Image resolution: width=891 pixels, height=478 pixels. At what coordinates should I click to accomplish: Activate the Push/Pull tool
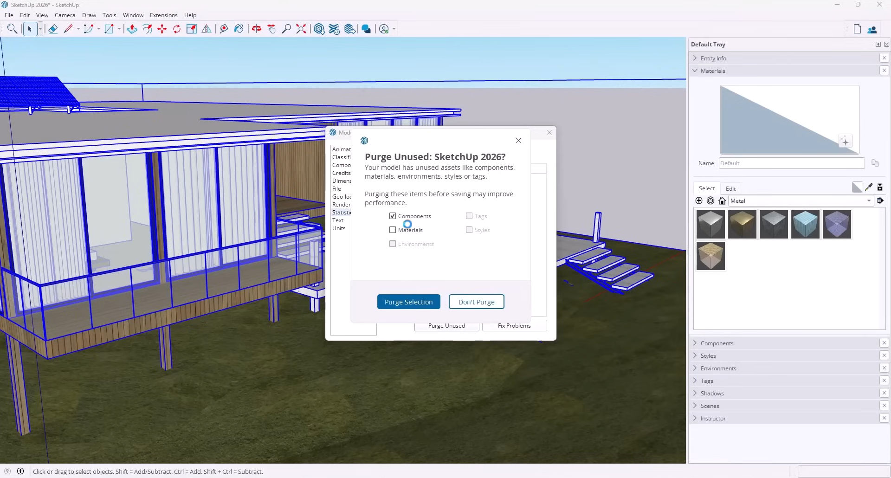pyautogui.click(x=132, y=29)
